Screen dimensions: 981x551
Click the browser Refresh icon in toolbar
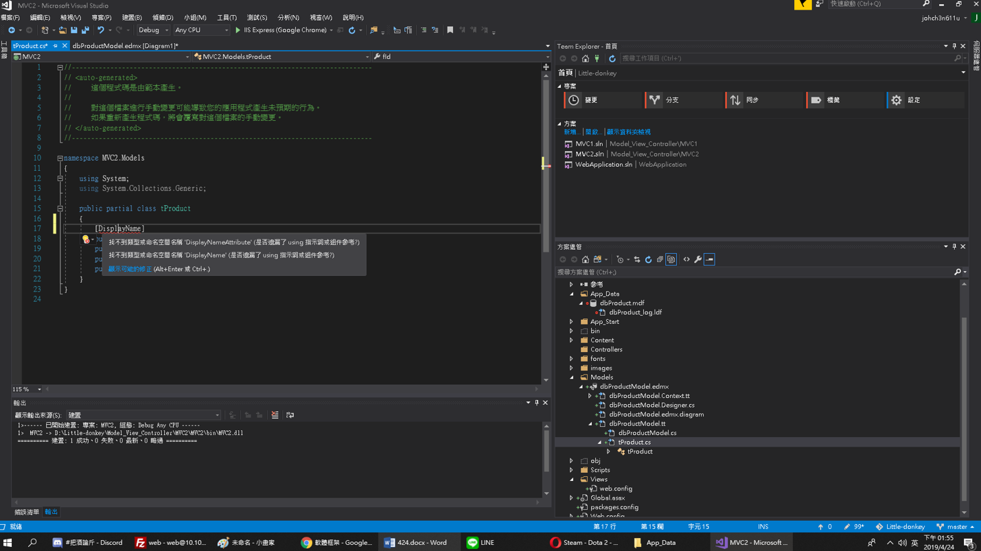pos(351,30)
